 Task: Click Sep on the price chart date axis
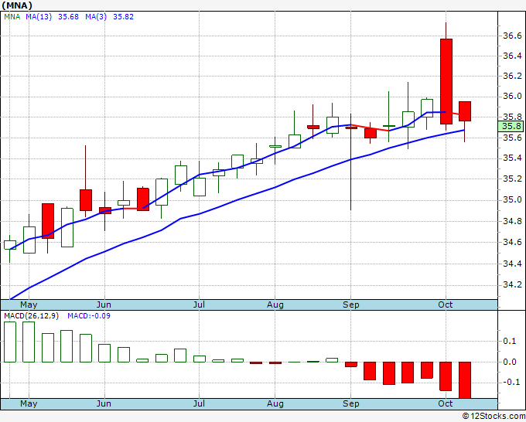351,305
